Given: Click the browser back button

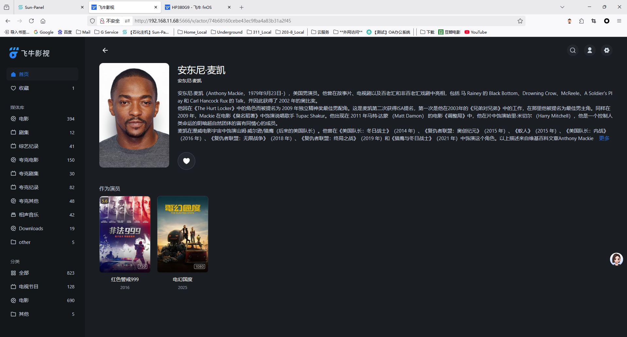Looking at the screenshot, I should (x=8, y=21).
